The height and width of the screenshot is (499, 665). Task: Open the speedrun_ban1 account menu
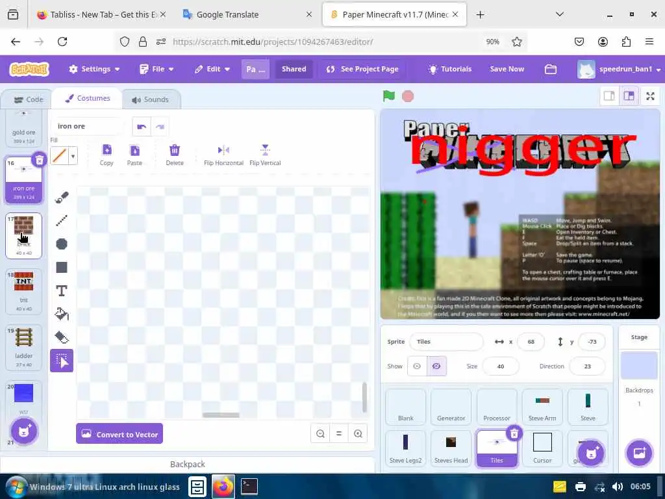point(619,69)
